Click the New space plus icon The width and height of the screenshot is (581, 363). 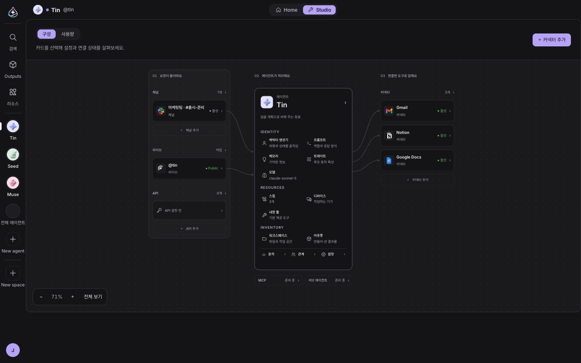click(13, 273)
